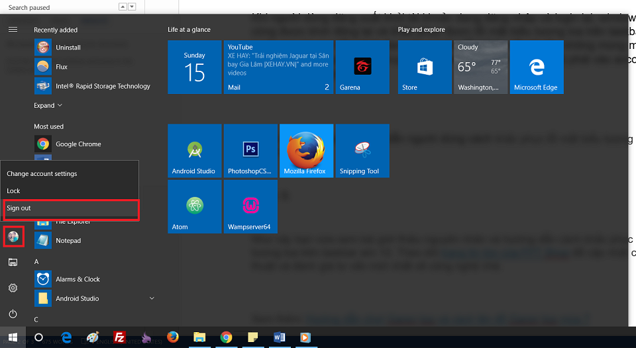This screenshot has width=636, height=348.
Task: Click the Windows Start button on taskbar
Action: coord(13,337)
